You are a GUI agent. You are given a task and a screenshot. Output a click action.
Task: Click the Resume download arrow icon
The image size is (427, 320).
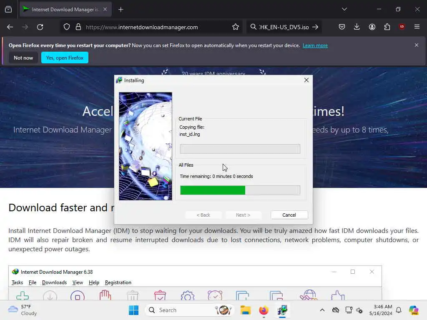tap(50, 295)
